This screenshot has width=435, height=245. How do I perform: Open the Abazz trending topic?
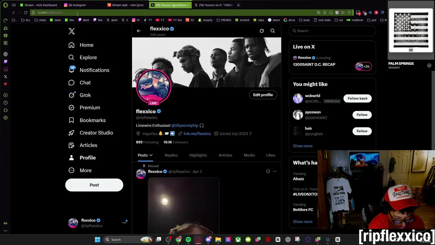pyautogui.click(x=298, y=179)
